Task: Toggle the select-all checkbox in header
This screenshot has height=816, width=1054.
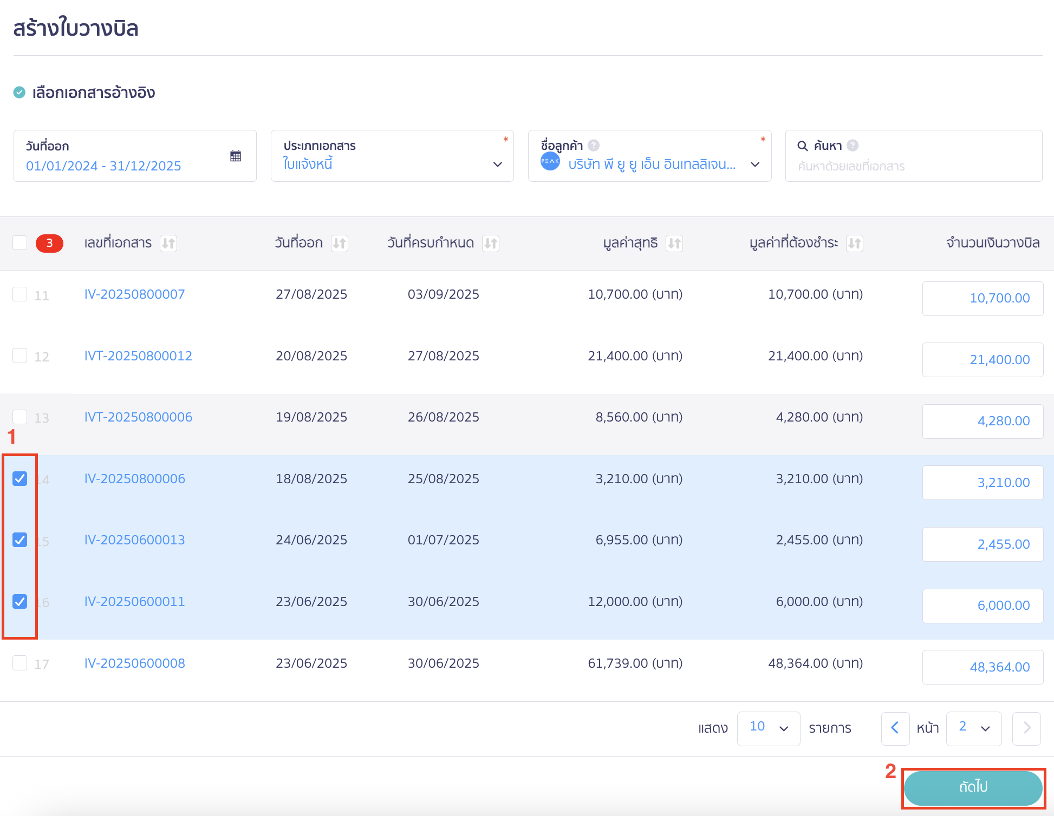Action: 20,243
